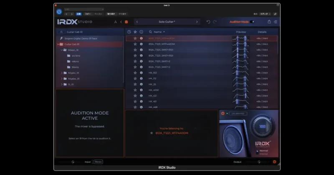Open Bogren Digital Demo IR Pack
The height and width of the screenshot is (175, 334).
(81, 38)
